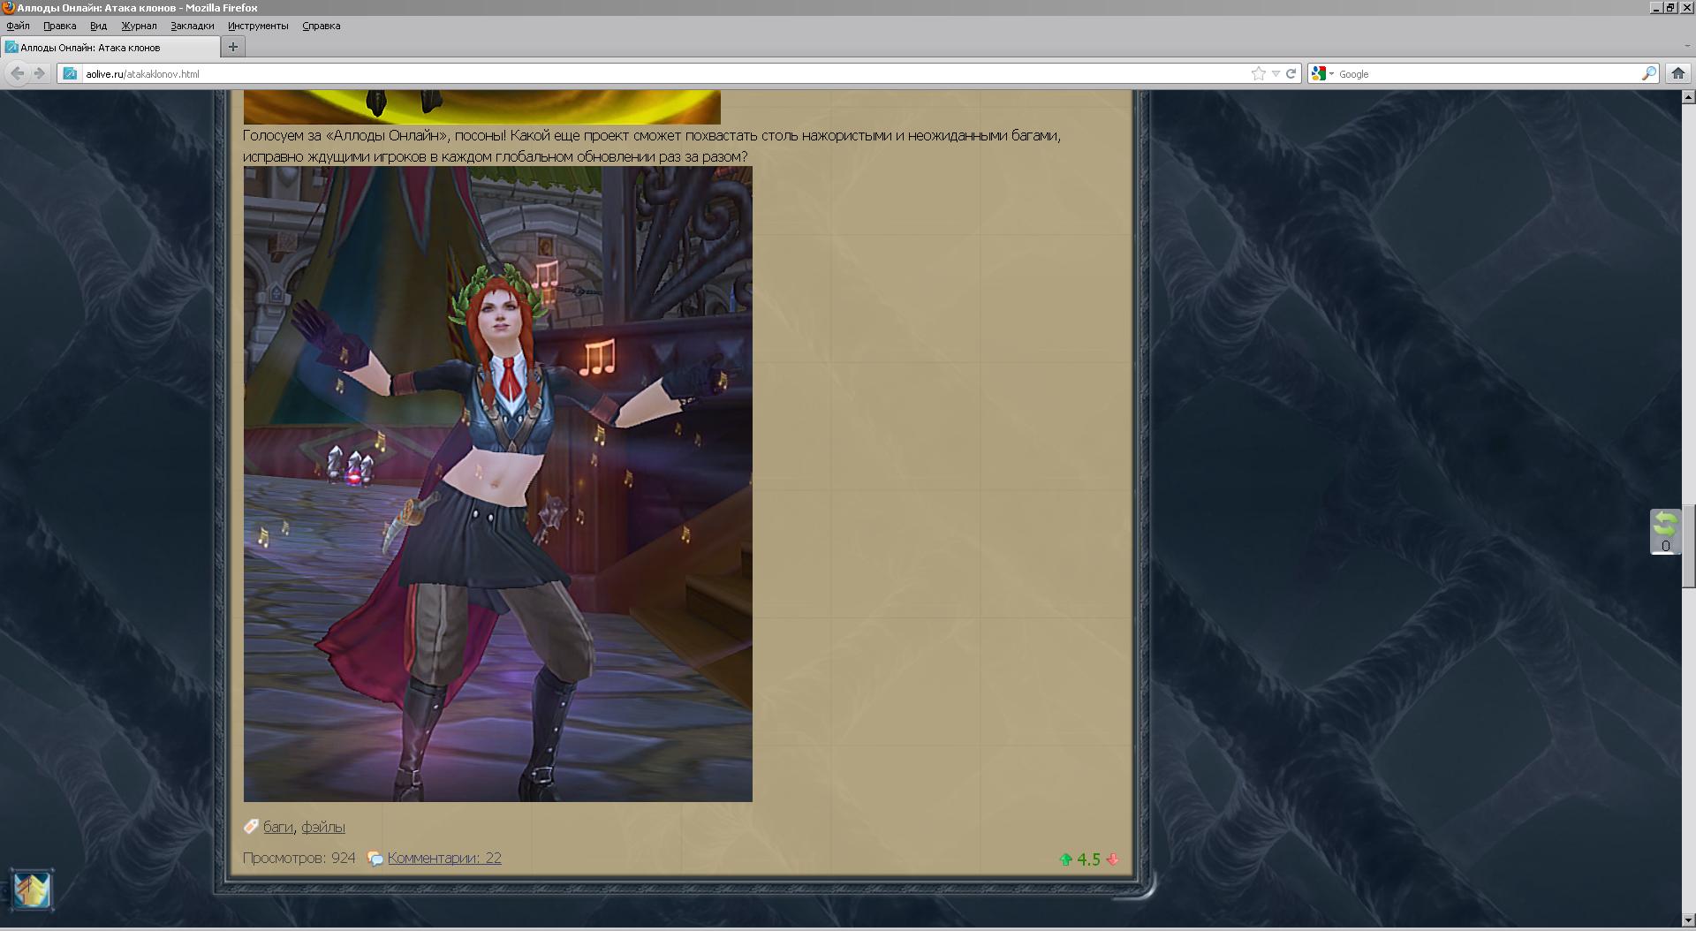The image size is (1696, 931).
Task: Open the баги tag link
Action: coord(277,827)
